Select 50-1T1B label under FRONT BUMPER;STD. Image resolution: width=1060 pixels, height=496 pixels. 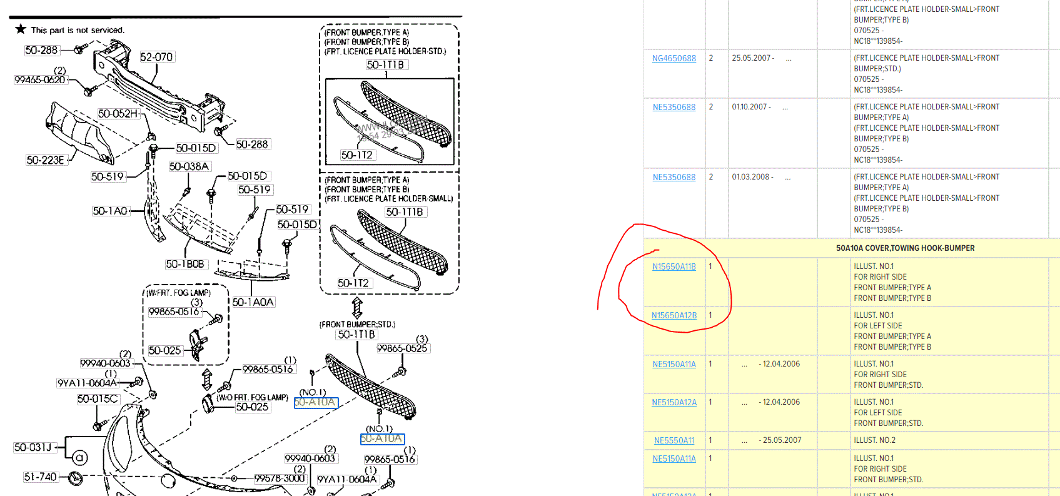point(356,335)
